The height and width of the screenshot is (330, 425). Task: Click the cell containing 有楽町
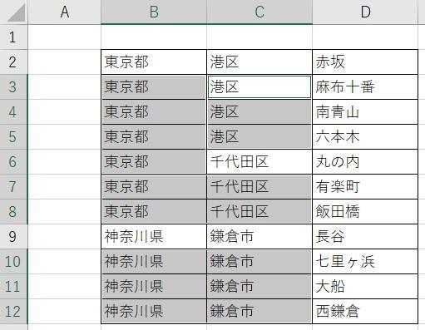click(x=365, y=186)
